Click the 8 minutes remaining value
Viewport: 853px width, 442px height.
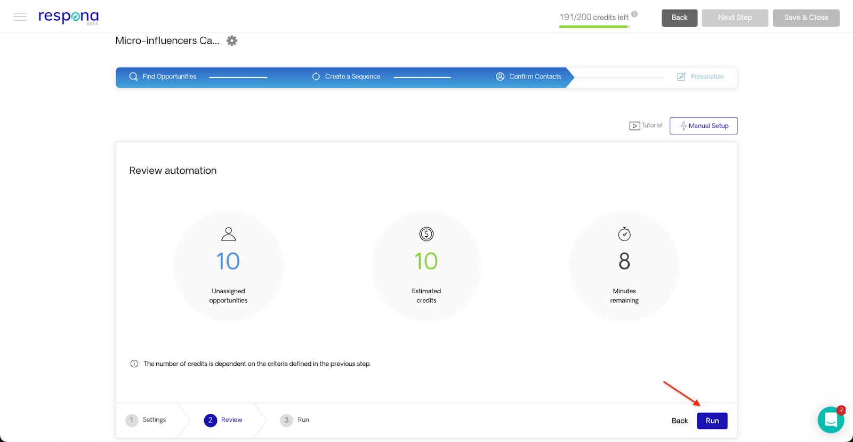pos(624,261)
